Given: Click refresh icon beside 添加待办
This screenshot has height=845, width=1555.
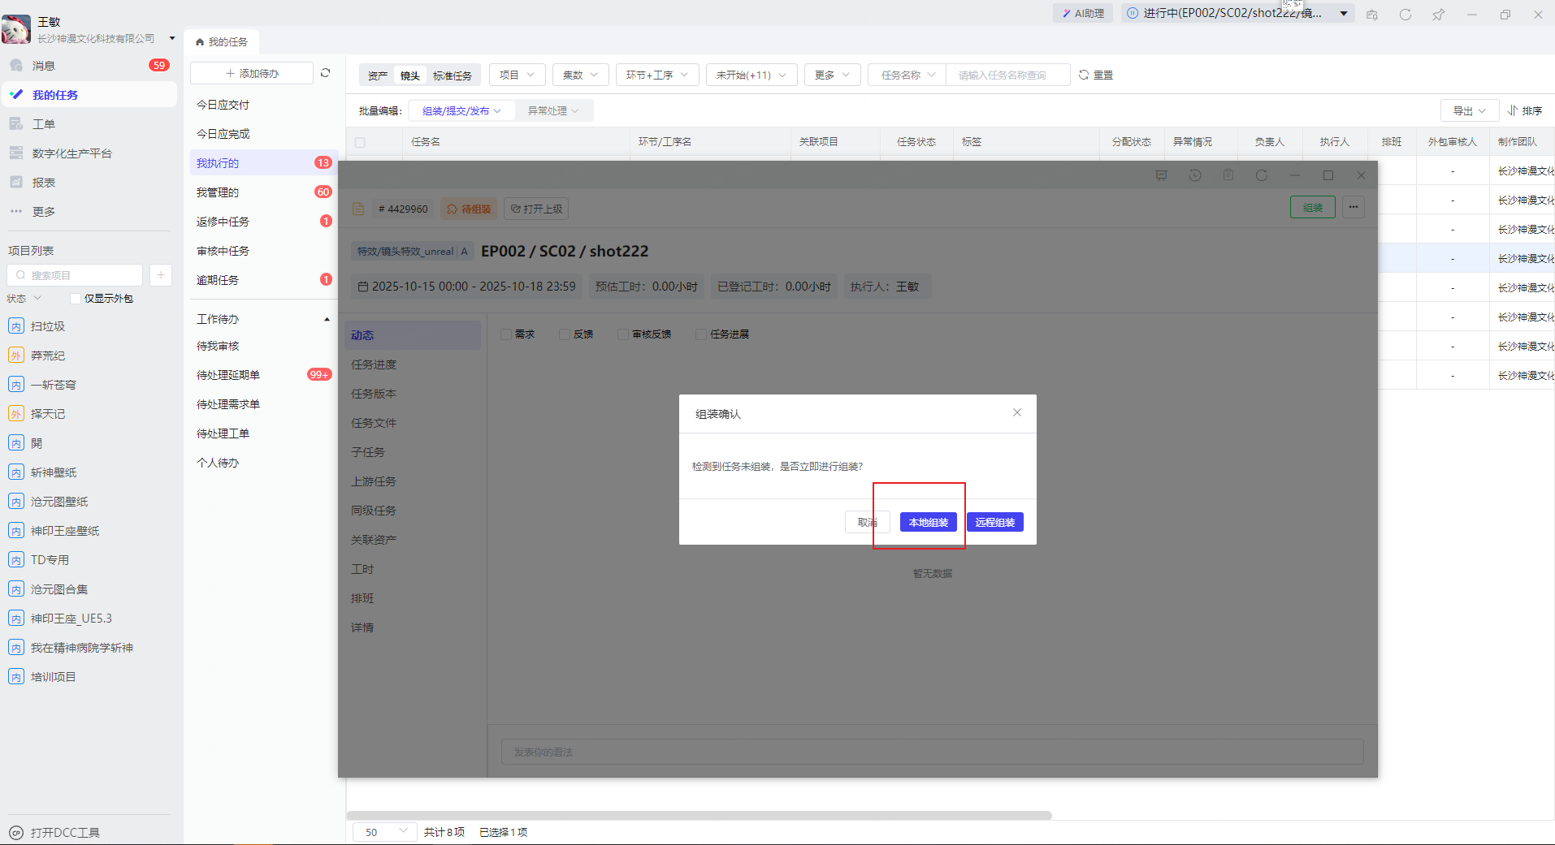Looking at the screenshot, I should [x=326, y=73].
